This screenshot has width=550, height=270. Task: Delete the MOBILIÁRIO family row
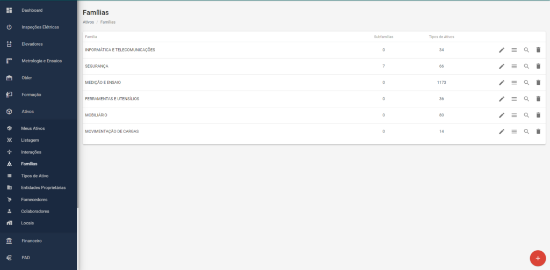coord(538,115)
